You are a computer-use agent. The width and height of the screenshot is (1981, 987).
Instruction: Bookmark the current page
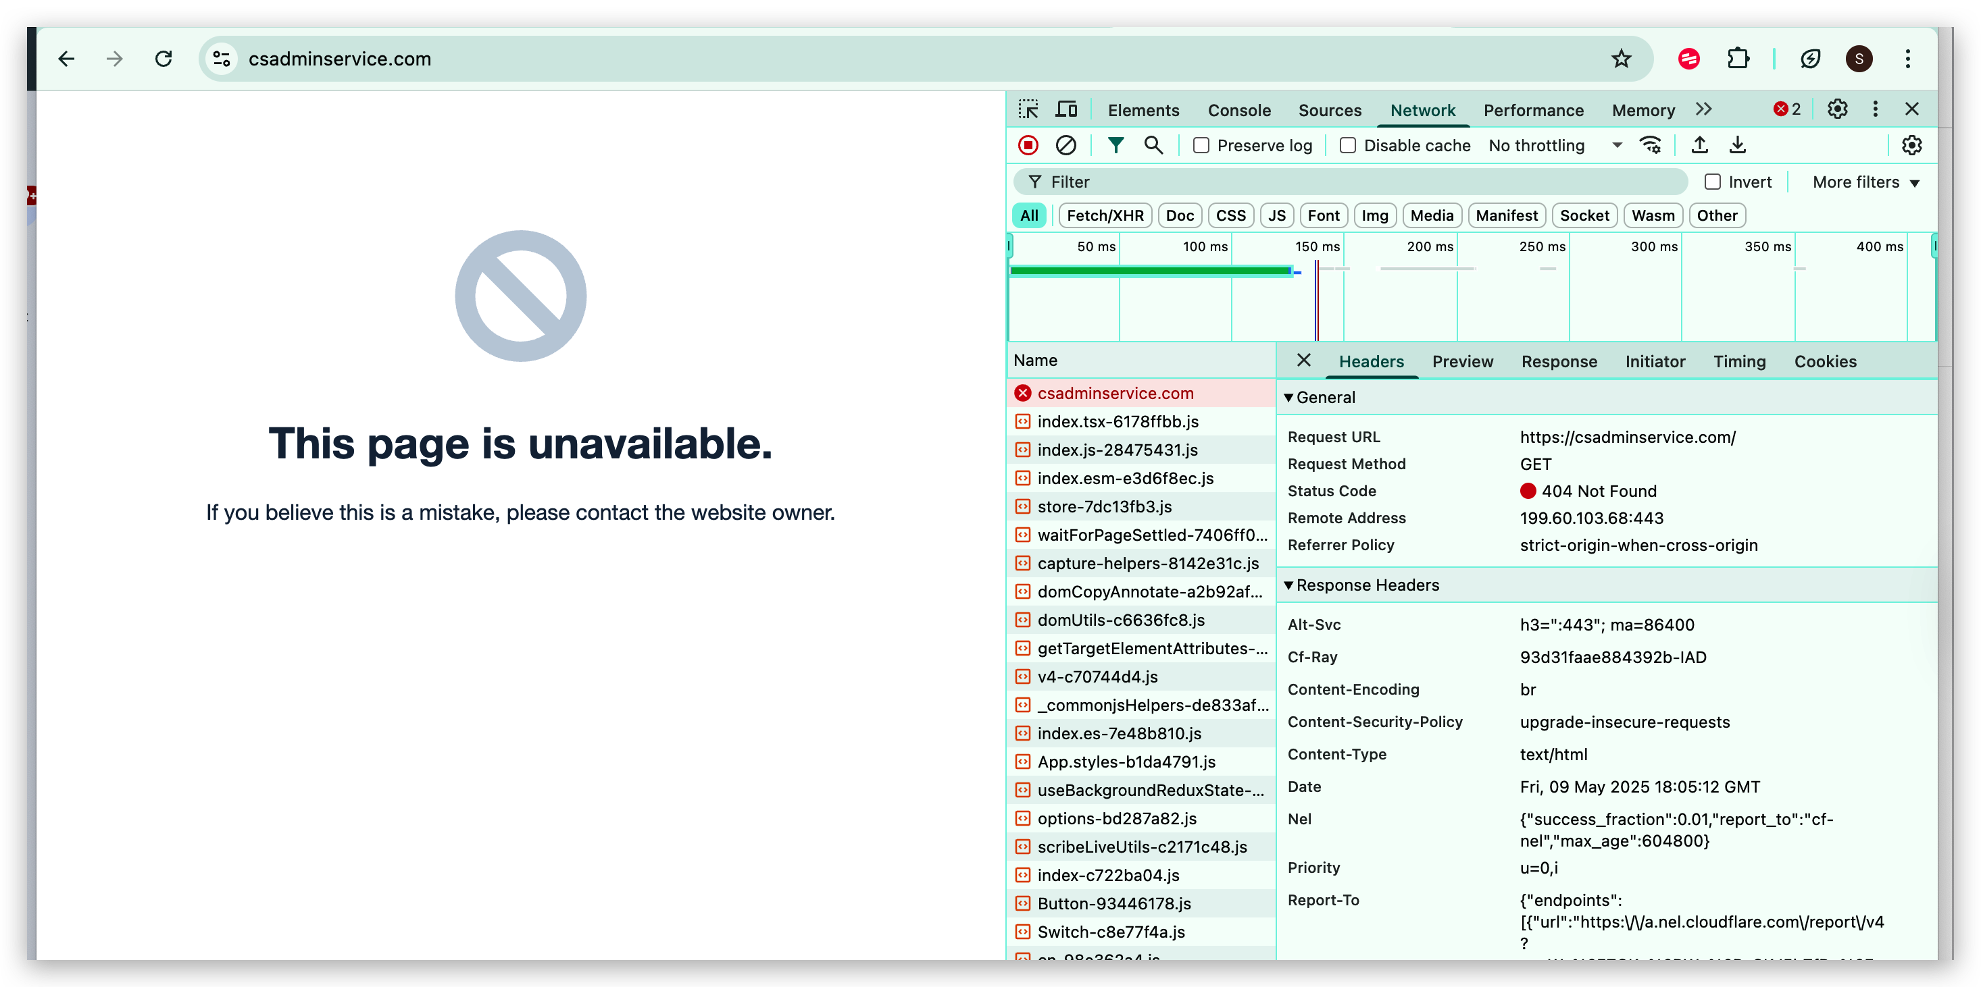[x=1622, y=59]
